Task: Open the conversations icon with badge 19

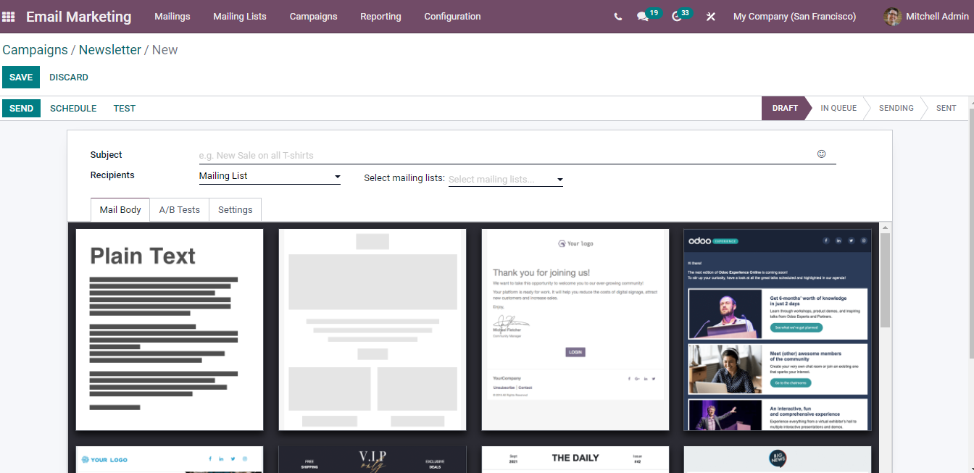Action: 643,17
